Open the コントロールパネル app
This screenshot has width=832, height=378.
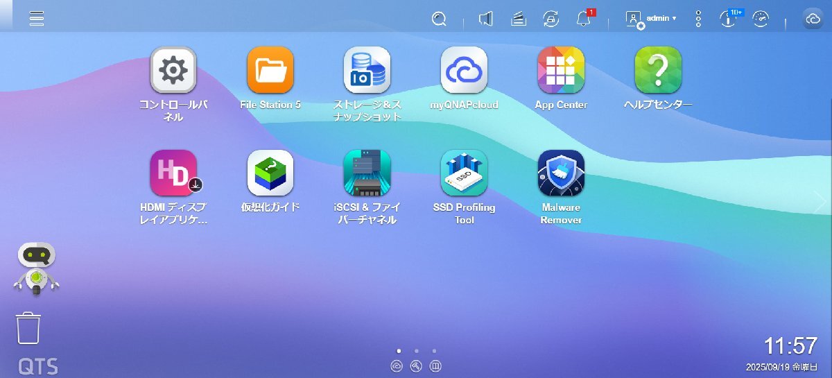pos(173,69)
